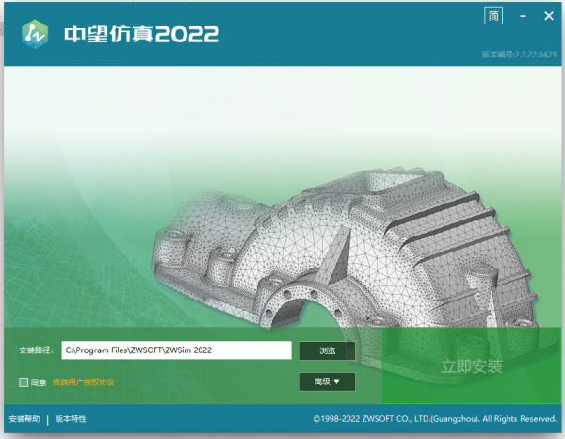Switch language with the 简 button

coord(493,16)
